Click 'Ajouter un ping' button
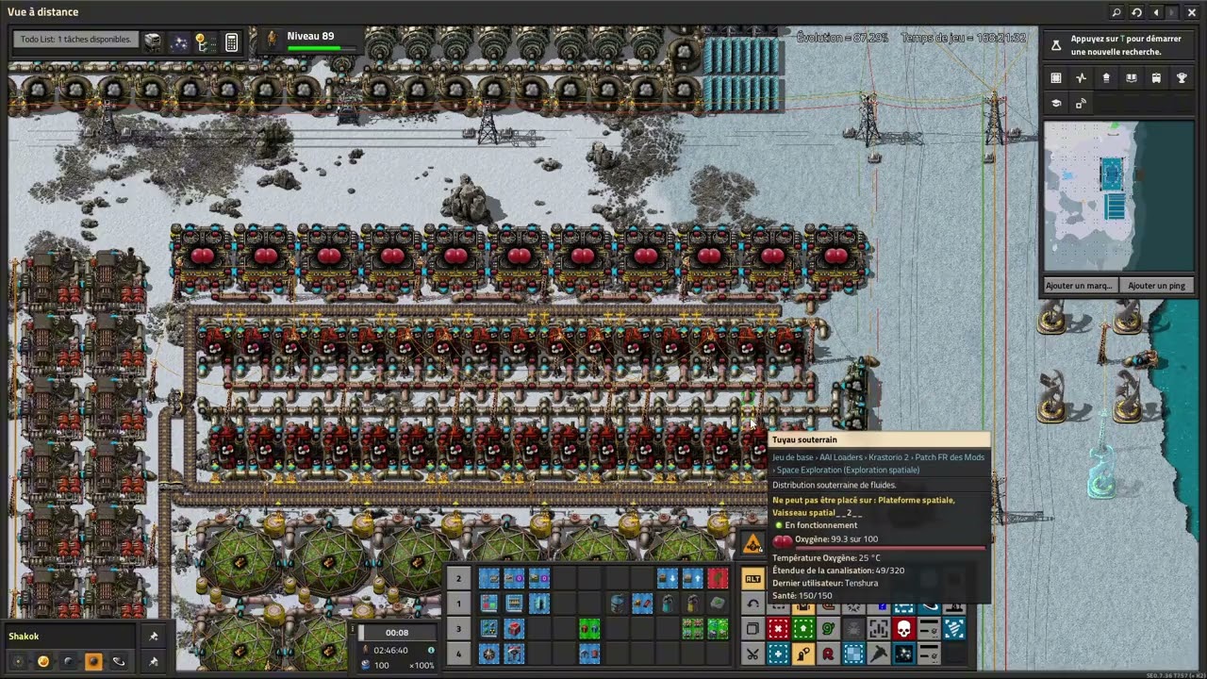This screenshot has height=679, width=1207. click(1157, 285)
